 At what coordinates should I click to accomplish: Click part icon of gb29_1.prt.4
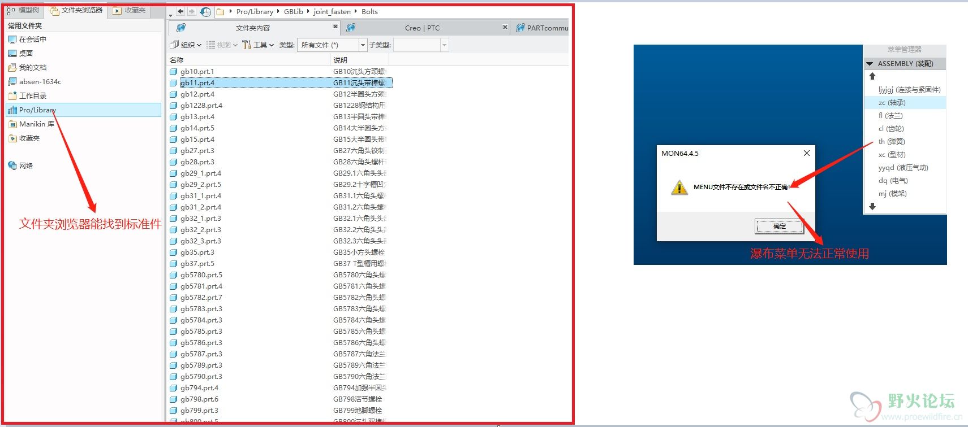click(x=174, y=173)
